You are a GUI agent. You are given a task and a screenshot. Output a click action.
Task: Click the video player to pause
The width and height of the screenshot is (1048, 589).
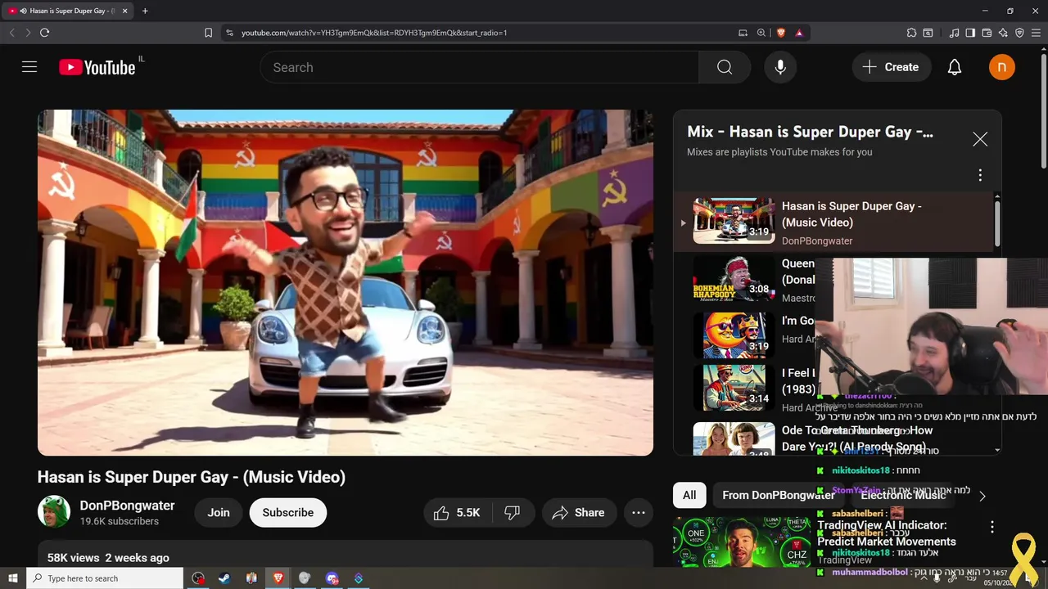click(346, 282)
